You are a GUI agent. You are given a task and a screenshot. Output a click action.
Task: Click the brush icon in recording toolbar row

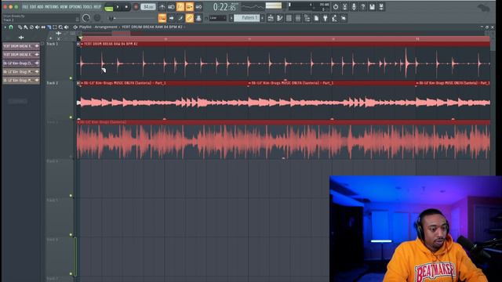[x=180, y=18]
